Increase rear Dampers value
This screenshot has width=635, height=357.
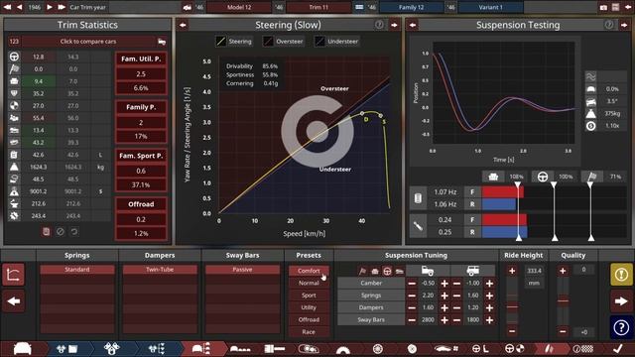point(489,307)
